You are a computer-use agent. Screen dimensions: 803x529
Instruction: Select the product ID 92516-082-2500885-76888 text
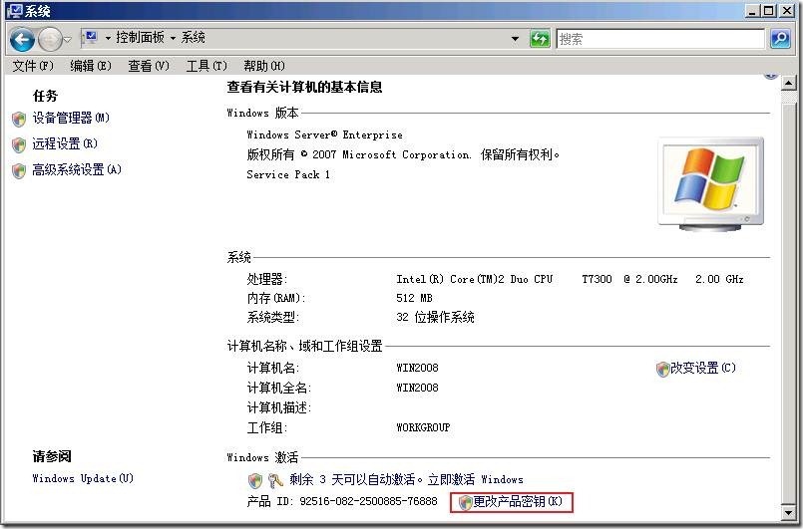tap(368, 501)
